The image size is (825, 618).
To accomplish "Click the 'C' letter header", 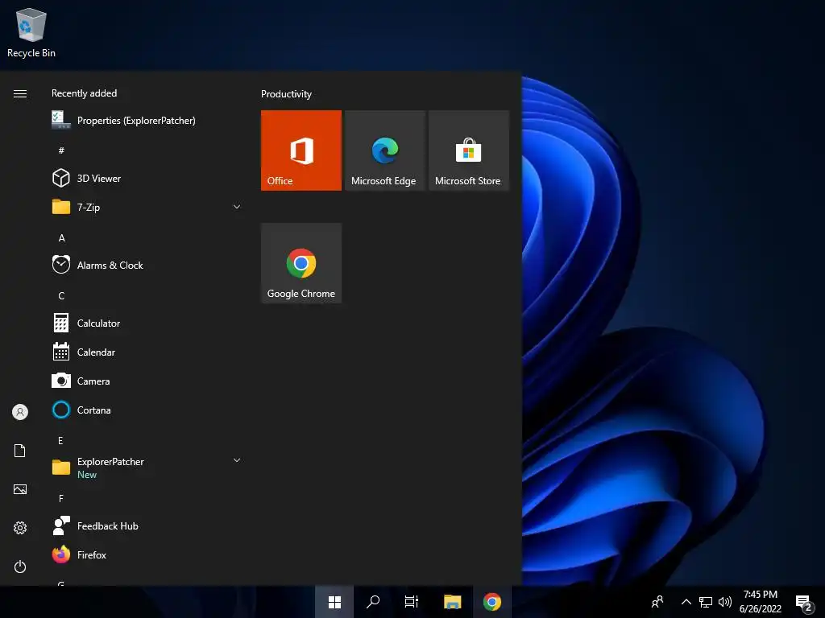I will 61,296.
